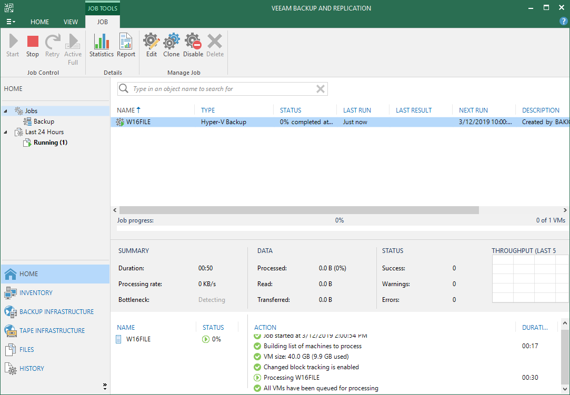Select the JOB ribbon tab
This screenshot has height=395, width=570.
click(x=103, y=22)
